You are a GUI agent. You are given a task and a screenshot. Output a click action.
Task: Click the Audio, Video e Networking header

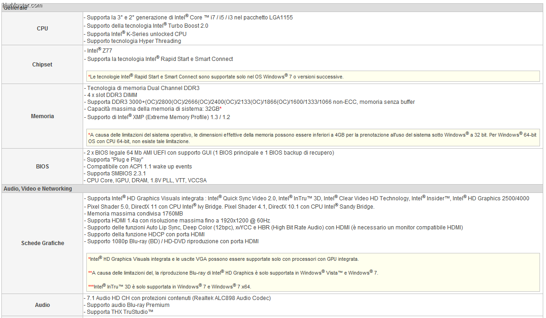pyautogui.click(x=37, y=189)
